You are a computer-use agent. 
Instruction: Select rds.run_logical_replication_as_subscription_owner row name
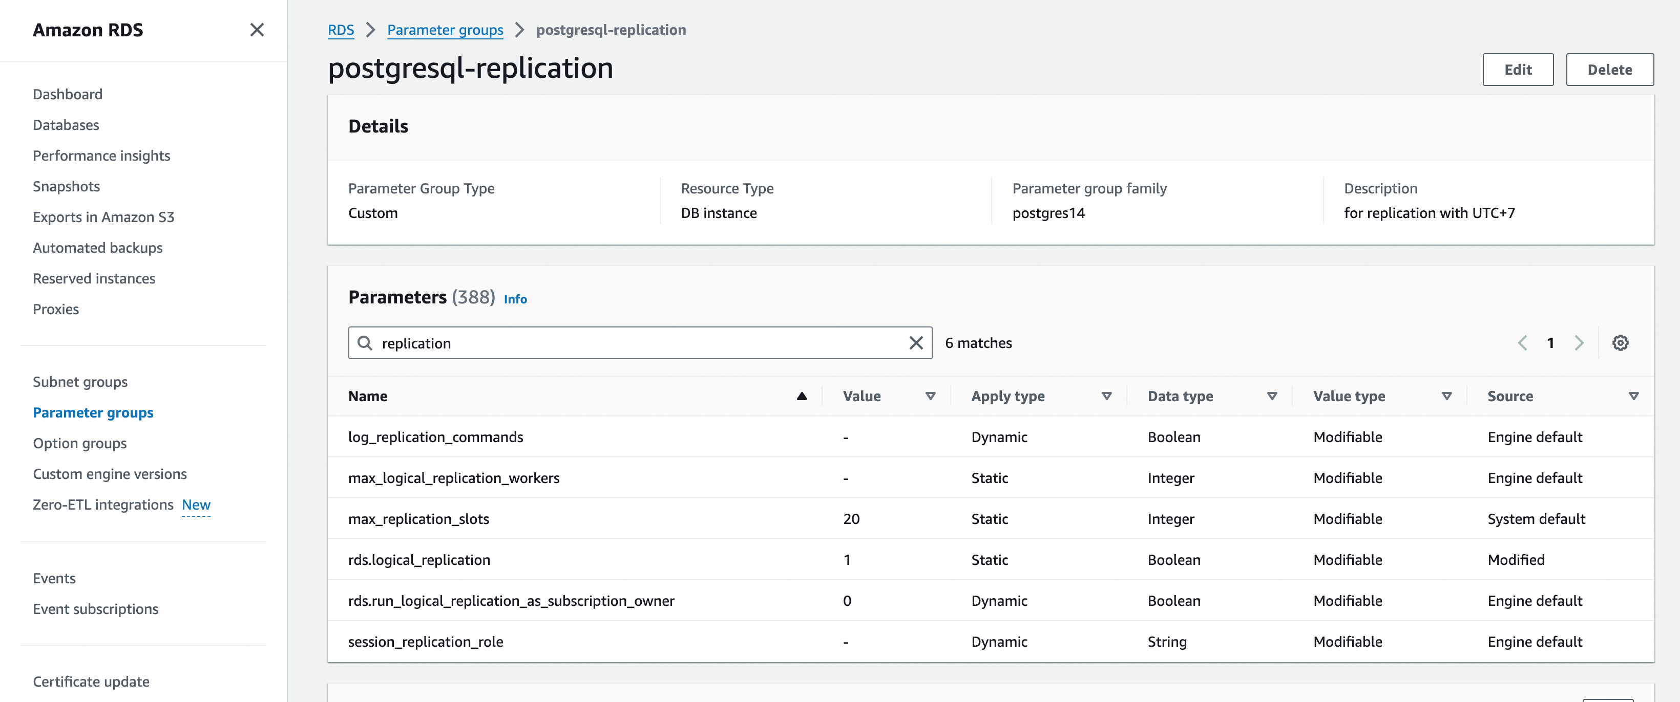point(511,601)
